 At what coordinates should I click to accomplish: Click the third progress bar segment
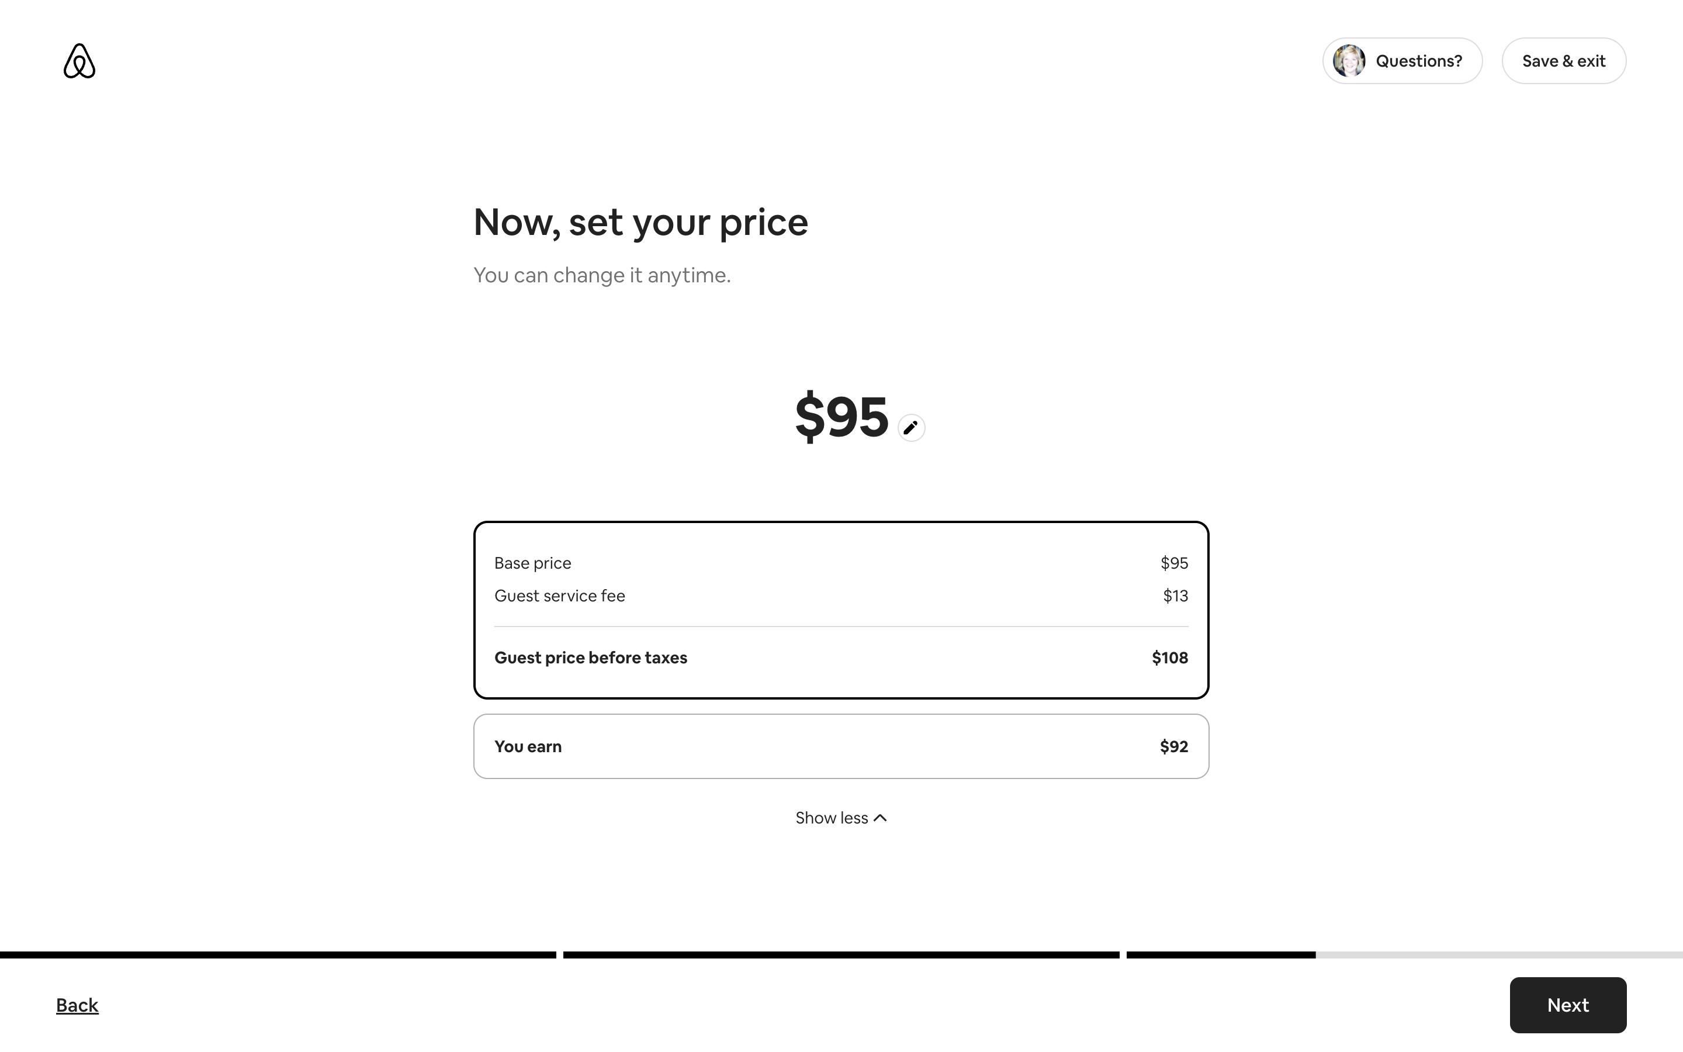pos(1405,954)
